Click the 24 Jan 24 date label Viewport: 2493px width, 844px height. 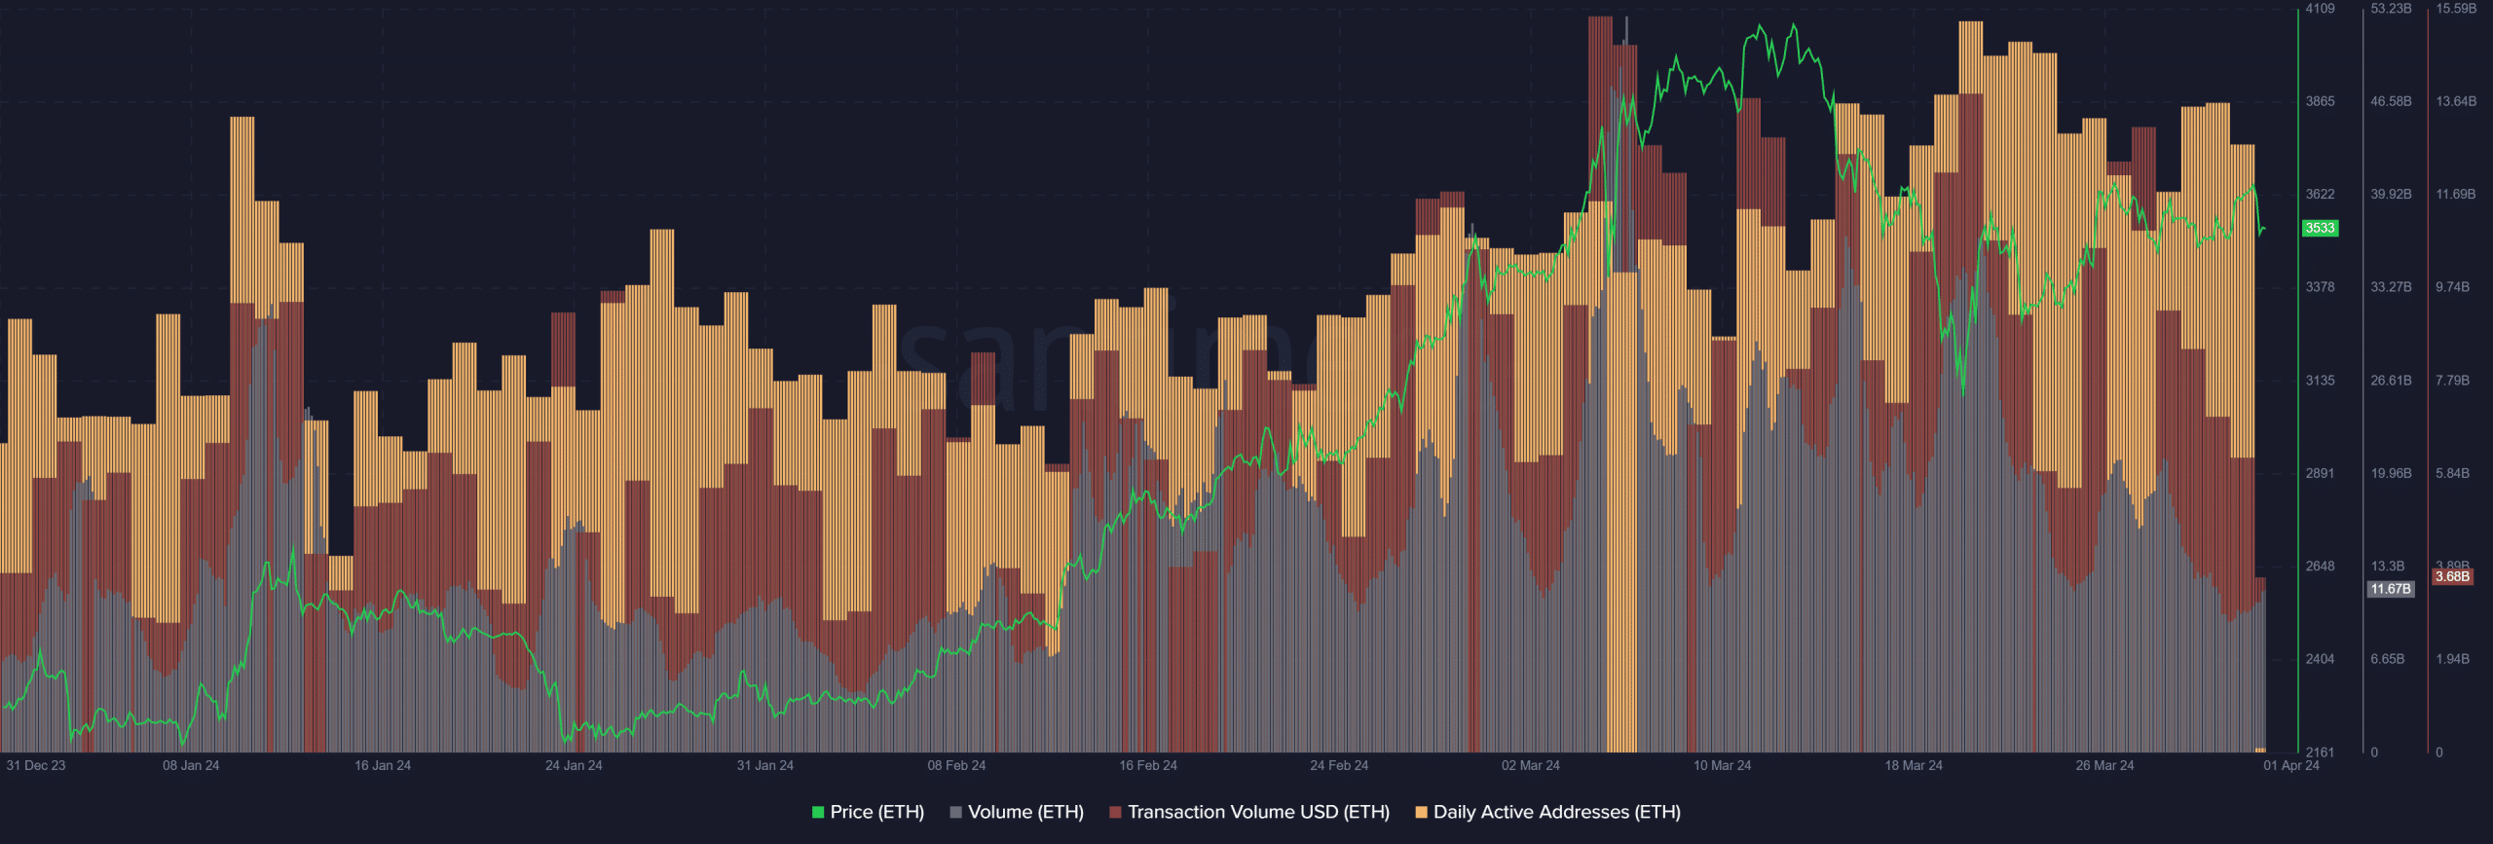tap(574, 765)
